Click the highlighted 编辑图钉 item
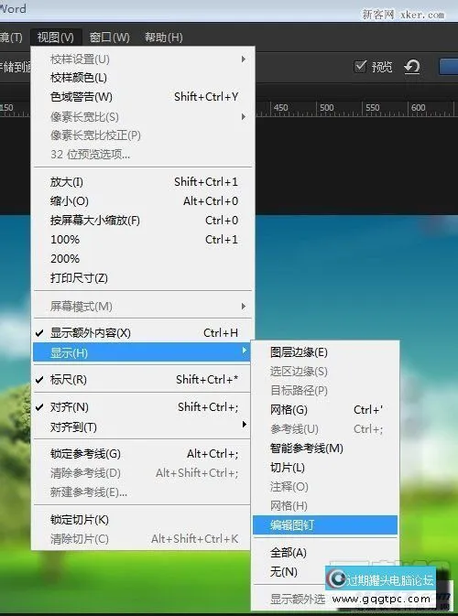 [325, 525]
